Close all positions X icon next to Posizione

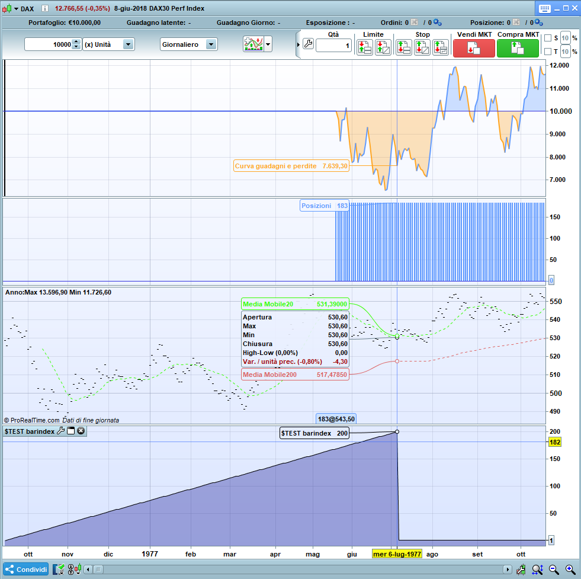click(x=516, y=23)
